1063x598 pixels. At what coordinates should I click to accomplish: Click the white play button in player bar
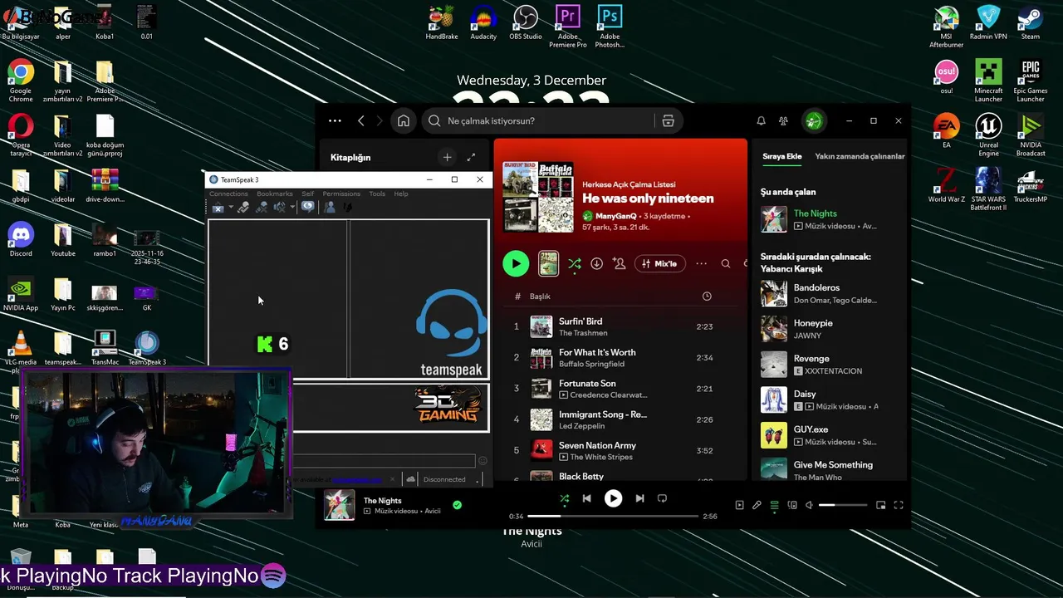(613, 498)
